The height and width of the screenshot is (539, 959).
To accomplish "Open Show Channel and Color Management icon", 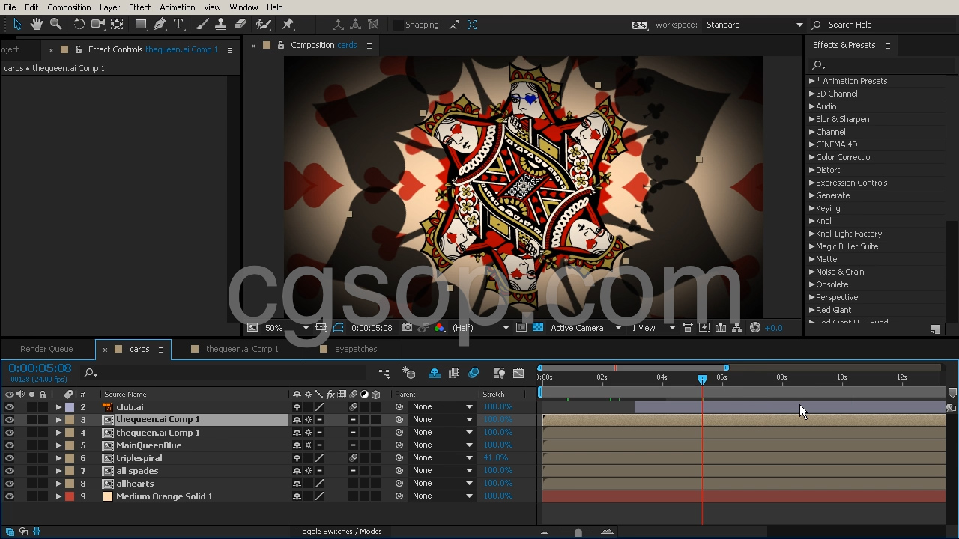I will (439, 328).
